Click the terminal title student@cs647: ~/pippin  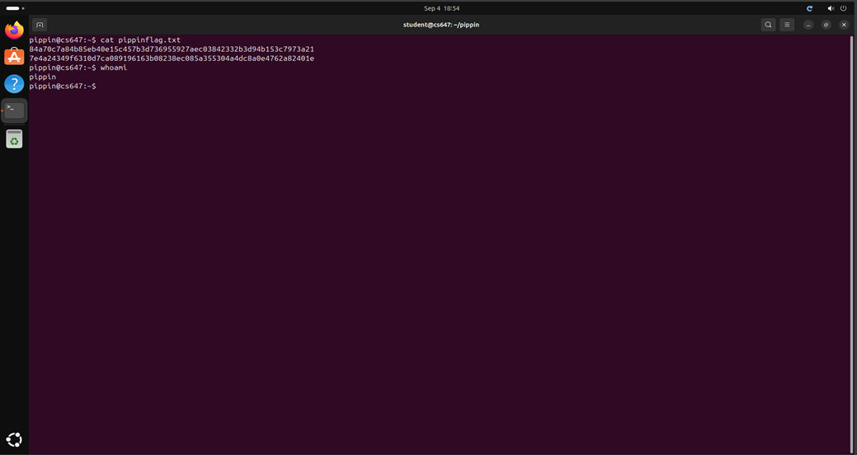pos(440,25)
